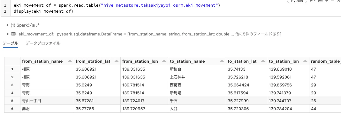
Task: Click the hive_metastore table name string
Action: tap(159, 5)
